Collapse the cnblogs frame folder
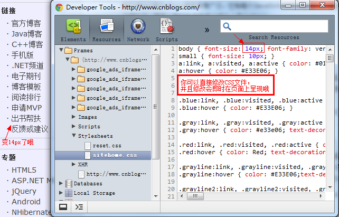The width and height of the screenshot is (339, 217). click(x=68, y=59)
